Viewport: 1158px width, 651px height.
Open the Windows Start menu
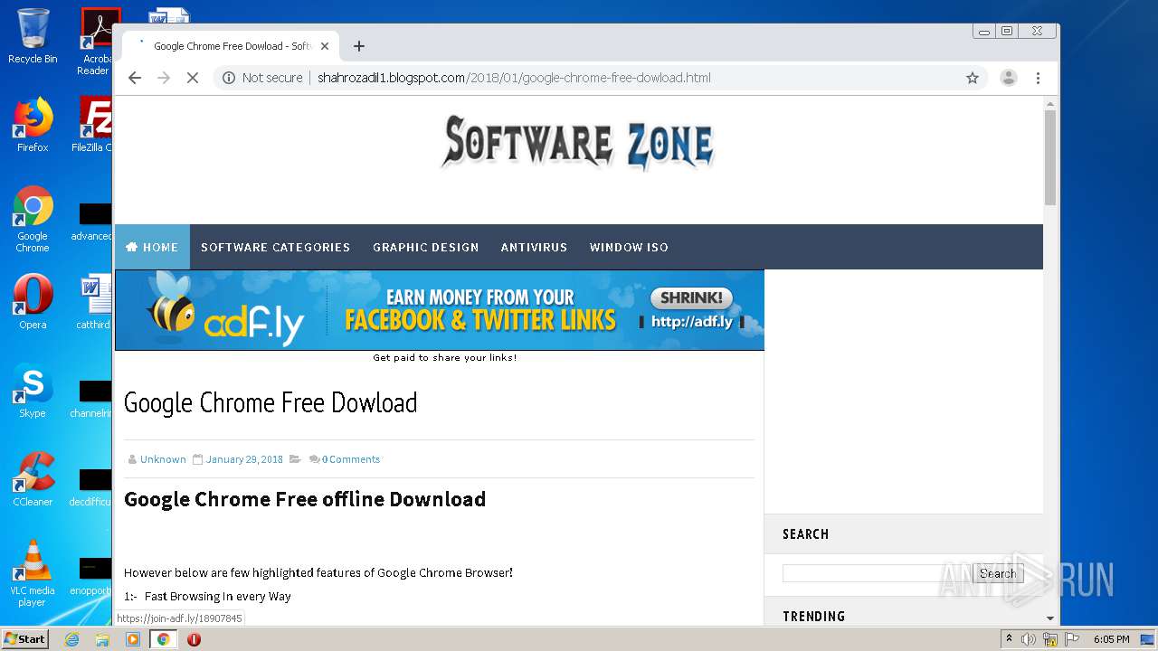25,638
